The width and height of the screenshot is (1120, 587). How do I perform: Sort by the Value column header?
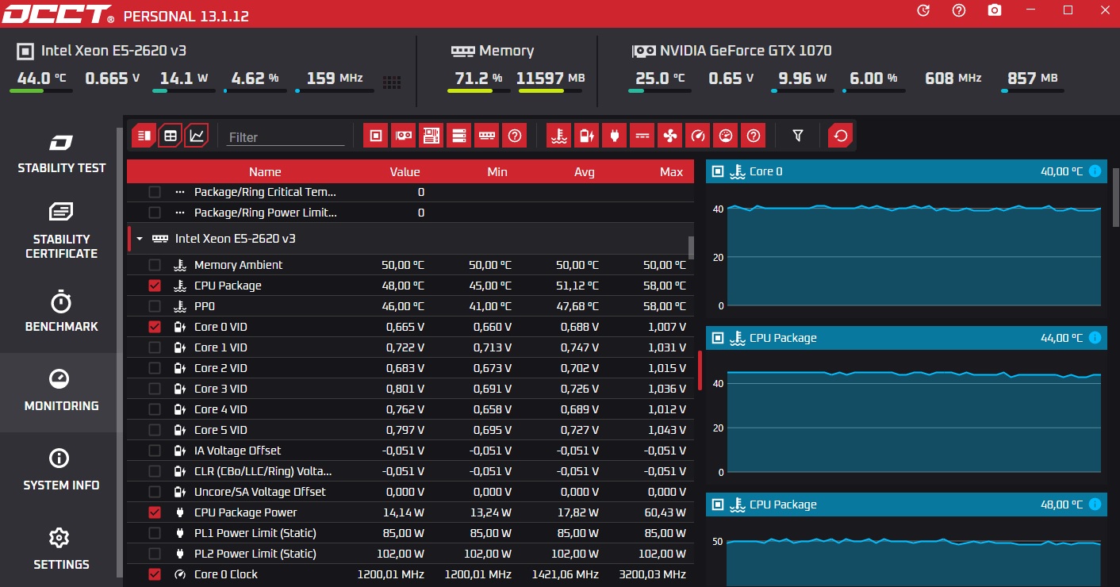click(405, 172)
